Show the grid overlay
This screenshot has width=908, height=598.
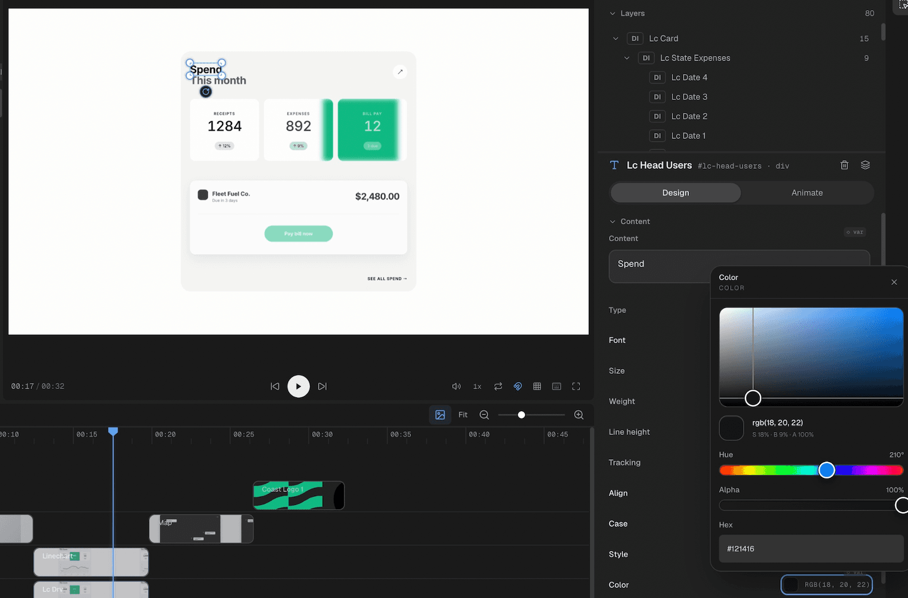[537, 386]
